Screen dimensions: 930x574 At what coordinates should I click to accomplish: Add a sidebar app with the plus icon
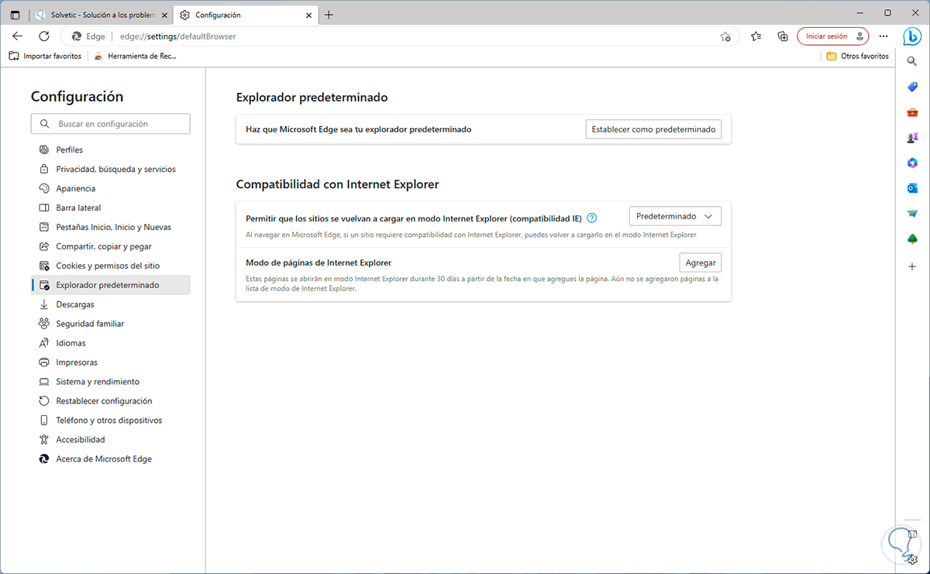[x=912, y=266]
